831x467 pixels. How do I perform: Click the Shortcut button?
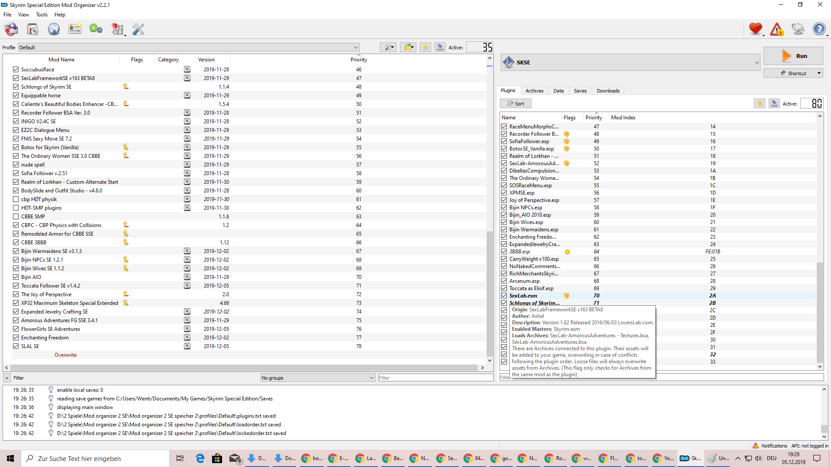[793, 73]
